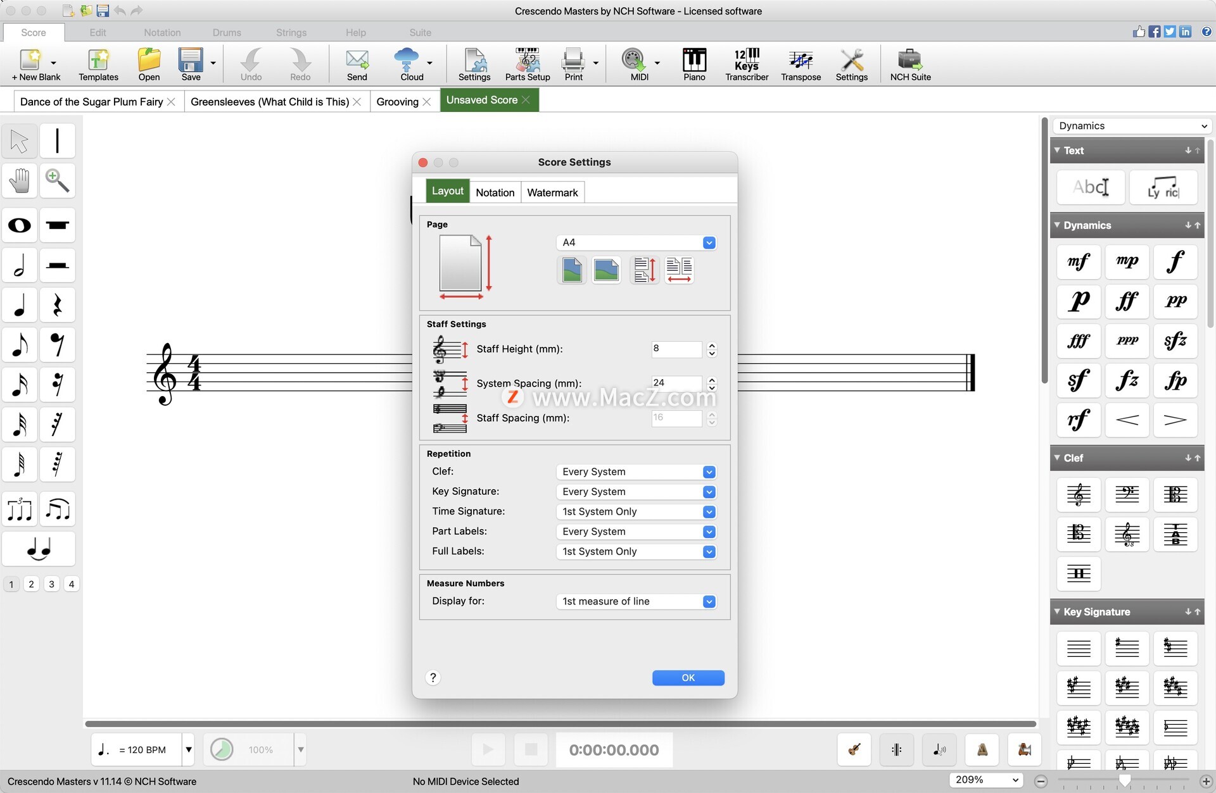This screenshot has height=793, width=1216.
Task: Click the Staff Height value field
Action: (x=676, y=349)
